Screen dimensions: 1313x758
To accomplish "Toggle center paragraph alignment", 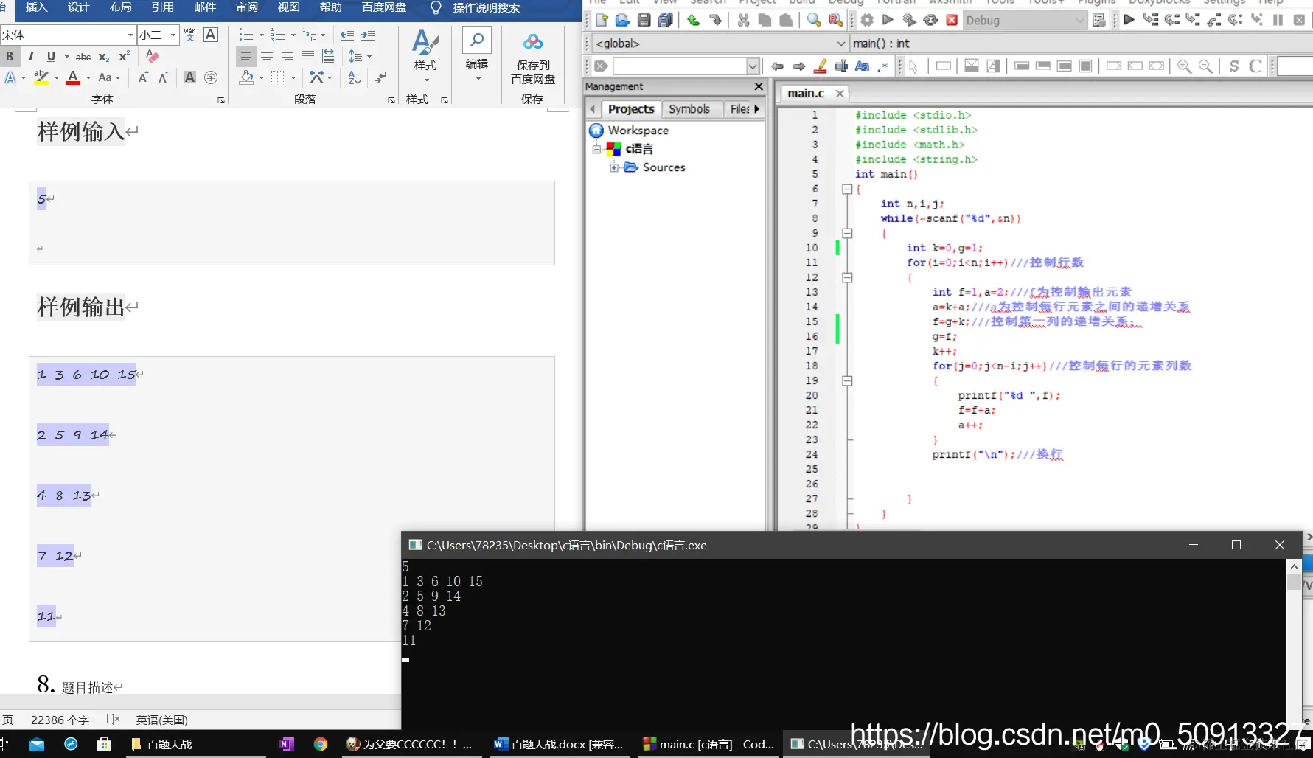I will coord(267,56).
